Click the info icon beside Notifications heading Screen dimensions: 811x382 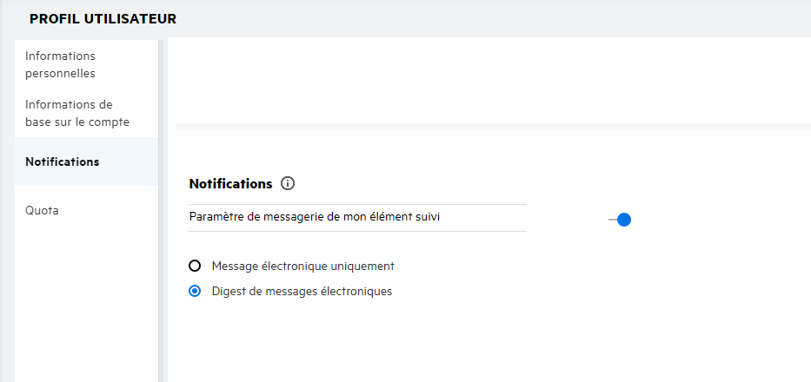tap(289, 184)
